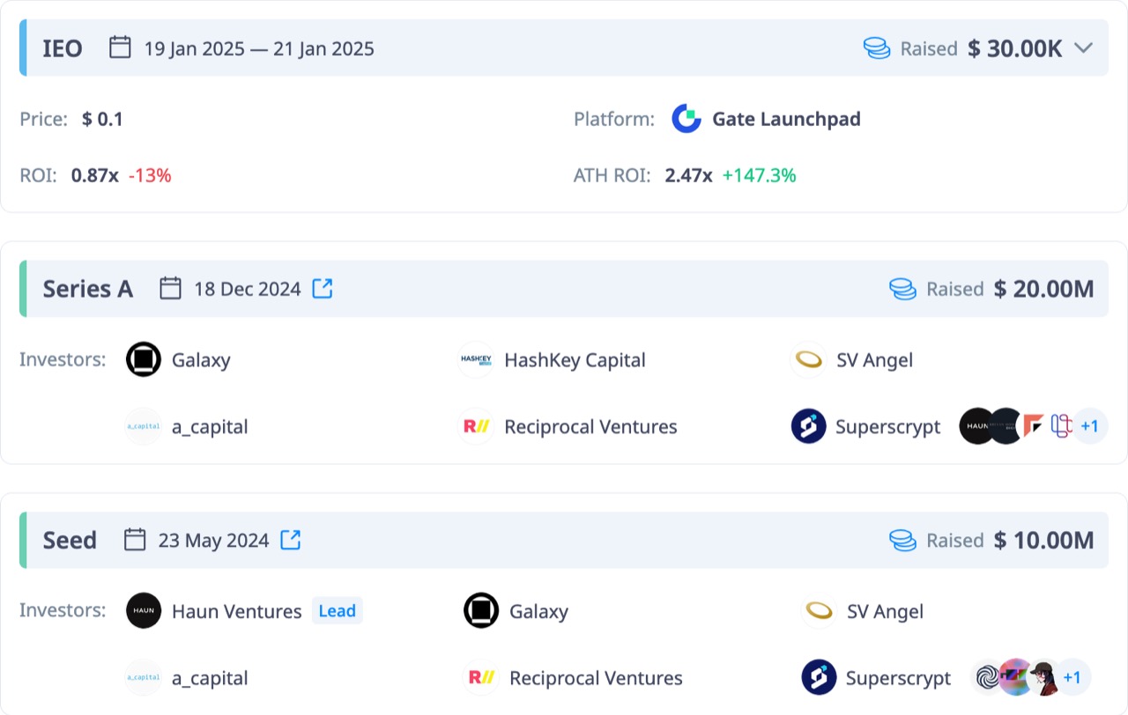Open Superscrypt investor in Series A
Image resolution: width=1128 pixels, height=715 pixels.
888,427
